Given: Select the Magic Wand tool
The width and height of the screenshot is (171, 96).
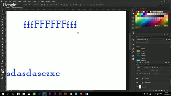Looking at the screenshot, I should pyautogui.click(x=2, y=19).
